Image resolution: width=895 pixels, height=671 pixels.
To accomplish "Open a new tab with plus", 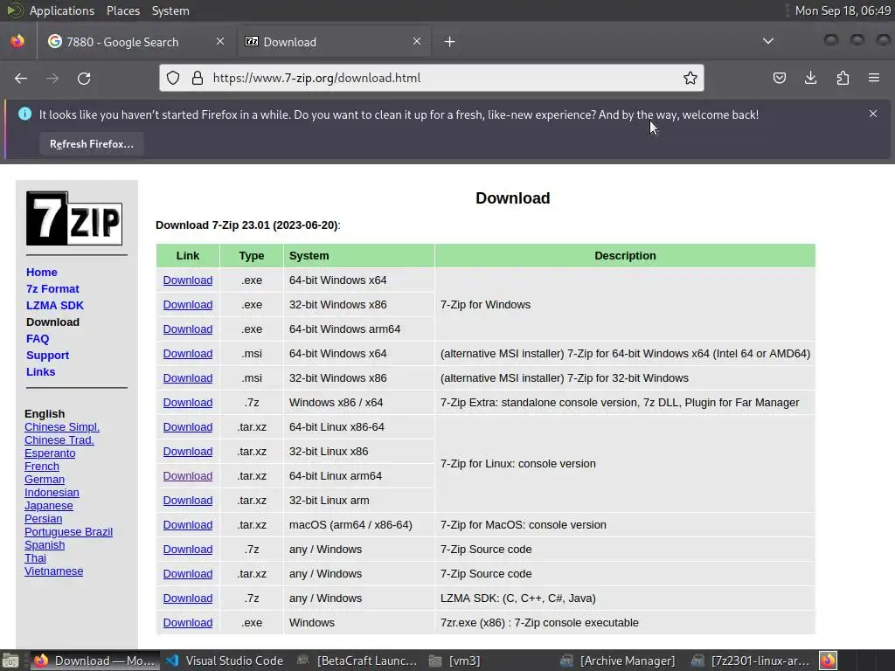I will (x=450, y=42).
